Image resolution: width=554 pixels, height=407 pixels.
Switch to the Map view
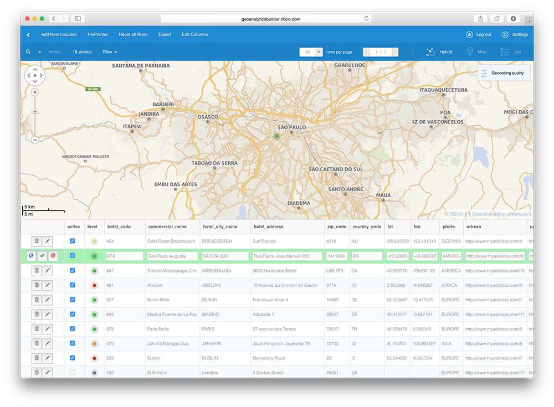tap(476, 52)
